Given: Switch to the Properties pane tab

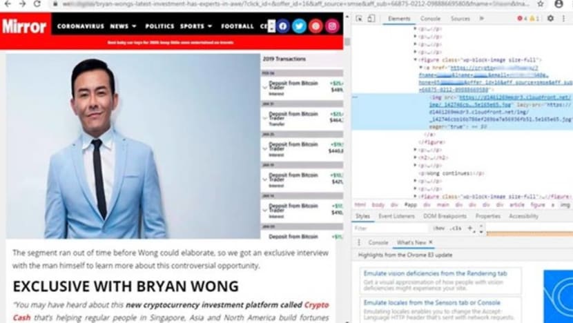Looking at the screenshot, I should click(488, 216).
